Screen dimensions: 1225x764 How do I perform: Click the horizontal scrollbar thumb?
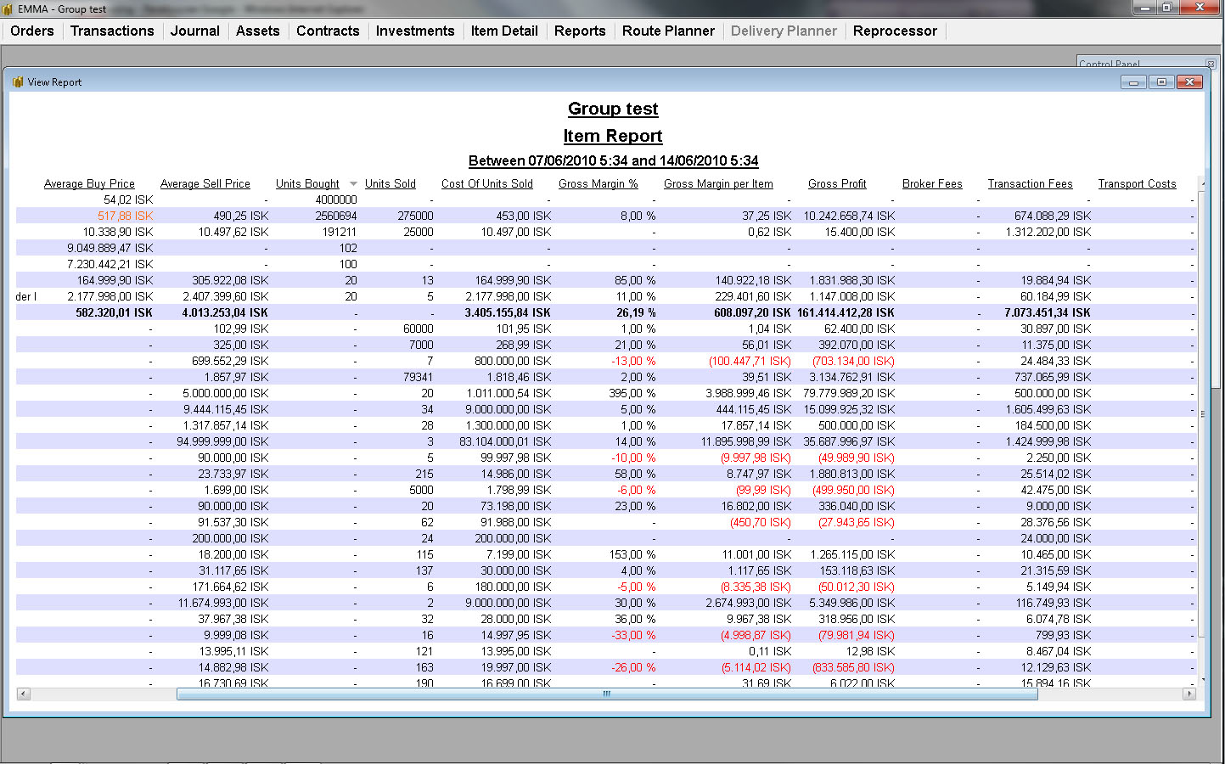[x=607, y=694]
